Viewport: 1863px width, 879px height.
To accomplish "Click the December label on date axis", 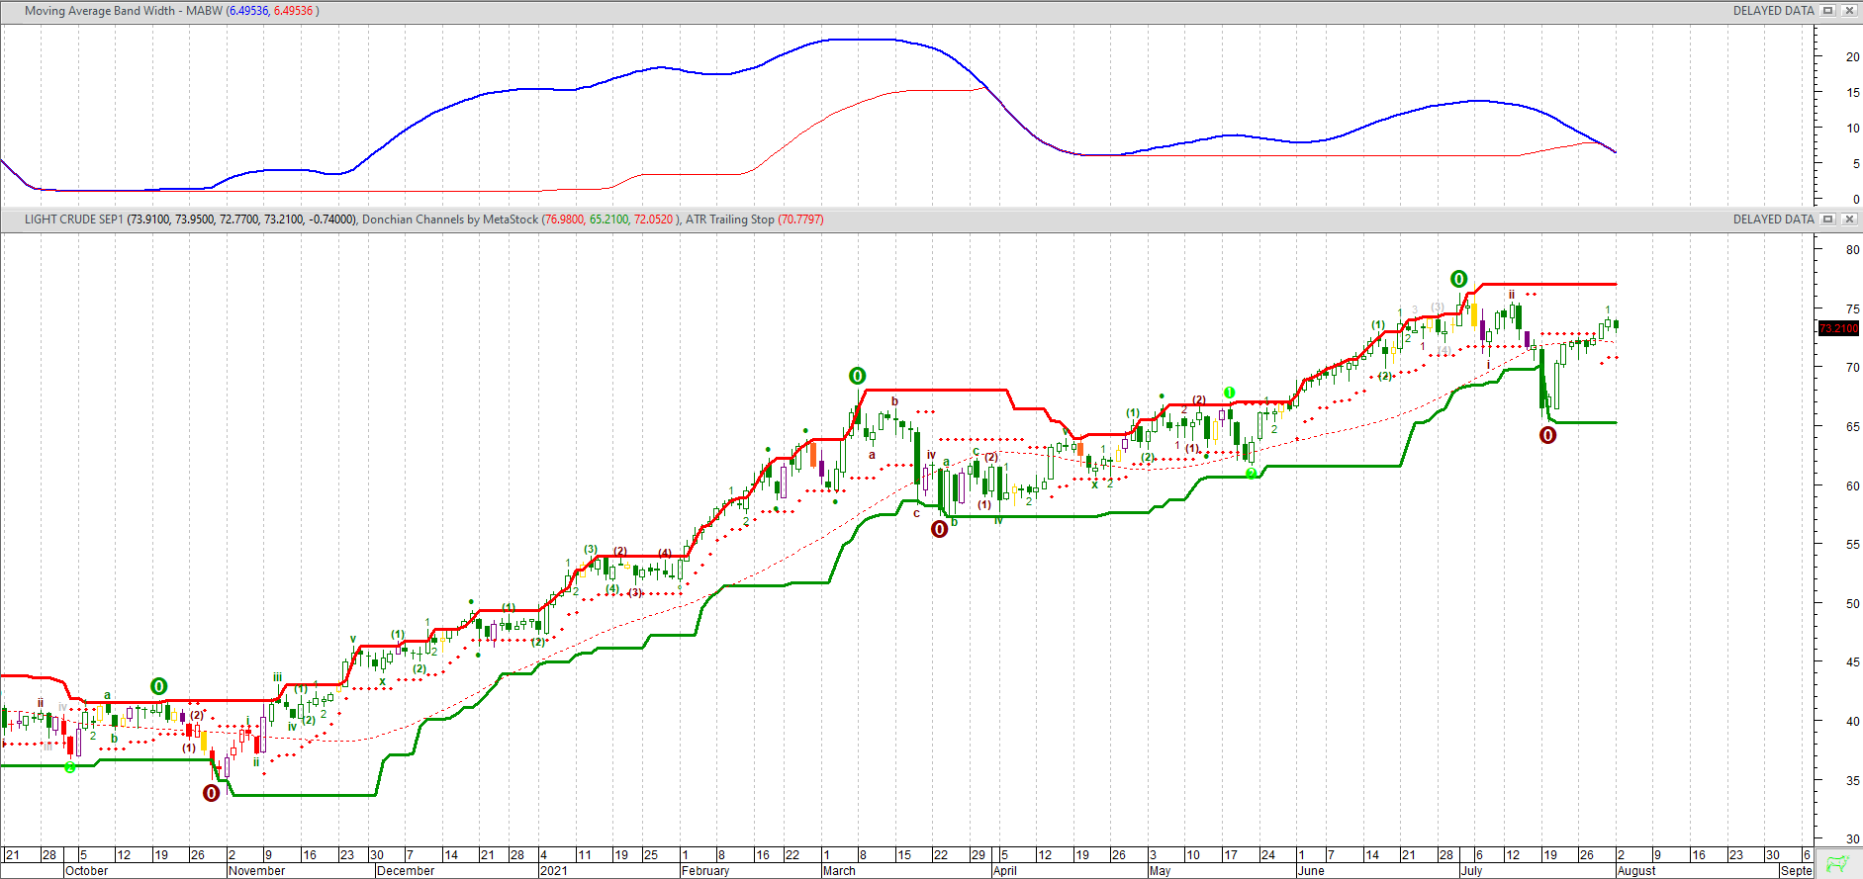I will coord(406,871).
